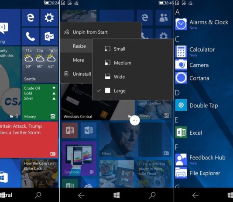Open the Store tile on left phone
The width and height of the screenshot is (233, 202).
pos(10,174)
